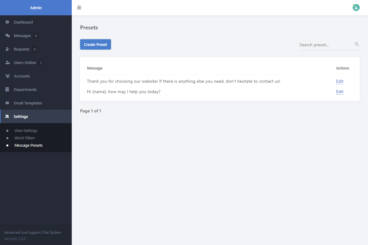Click the 'Thank you for choosing our website' message
This screenshot has height=245, width=368.
tap(184, 81)
